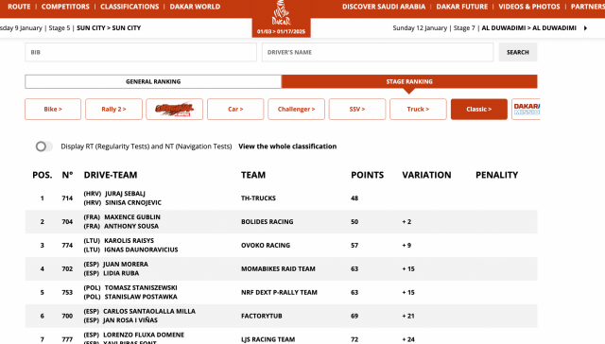605x344 pixels.
Task: Open the Route menu
Action: pos(19,7)
